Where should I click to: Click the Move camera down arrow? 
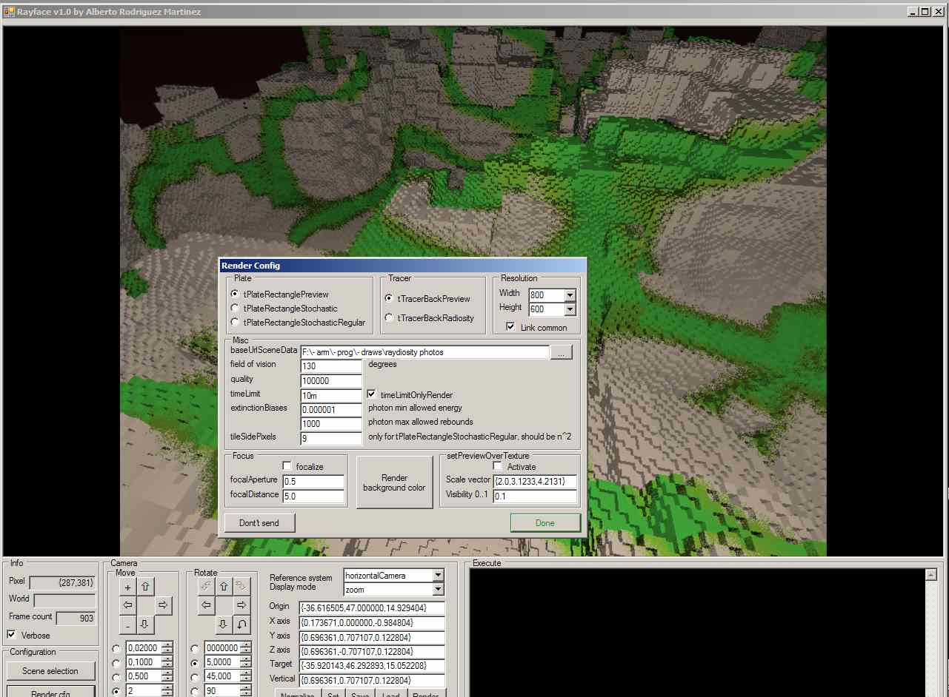(145, 624)
